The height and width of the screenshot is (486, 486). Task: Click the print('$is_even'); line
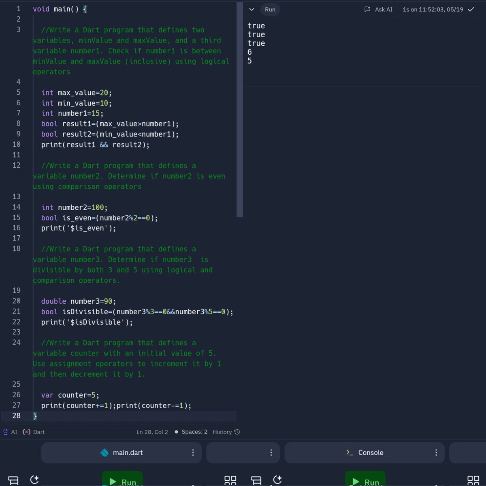click(79, 228)
